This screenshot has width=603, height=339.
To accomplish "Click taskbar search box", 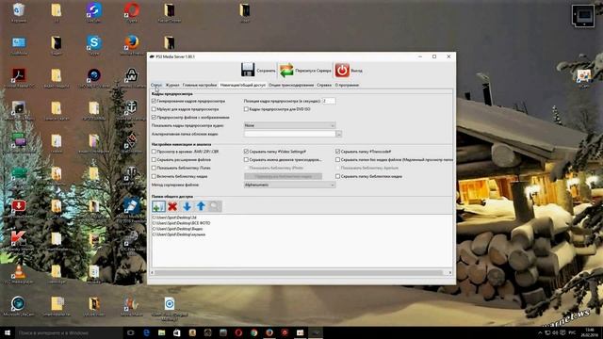I will [x=69, y=332].
